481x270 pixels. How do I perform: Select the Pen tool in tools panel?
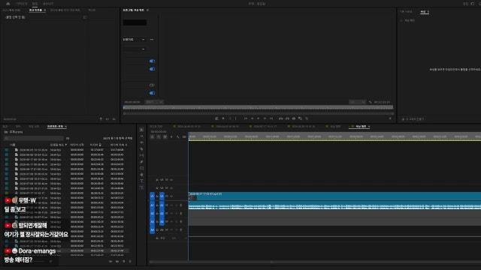pos(141,162)
